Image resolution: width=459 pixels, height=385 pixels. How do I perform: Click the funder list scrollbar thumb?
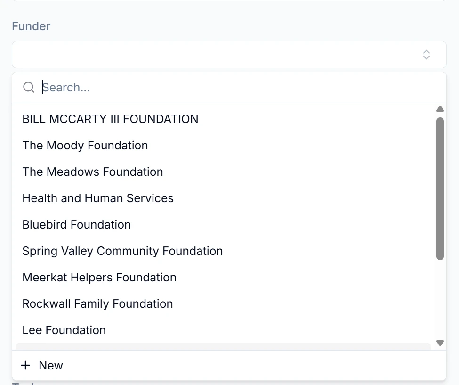[x=440, y=188]
